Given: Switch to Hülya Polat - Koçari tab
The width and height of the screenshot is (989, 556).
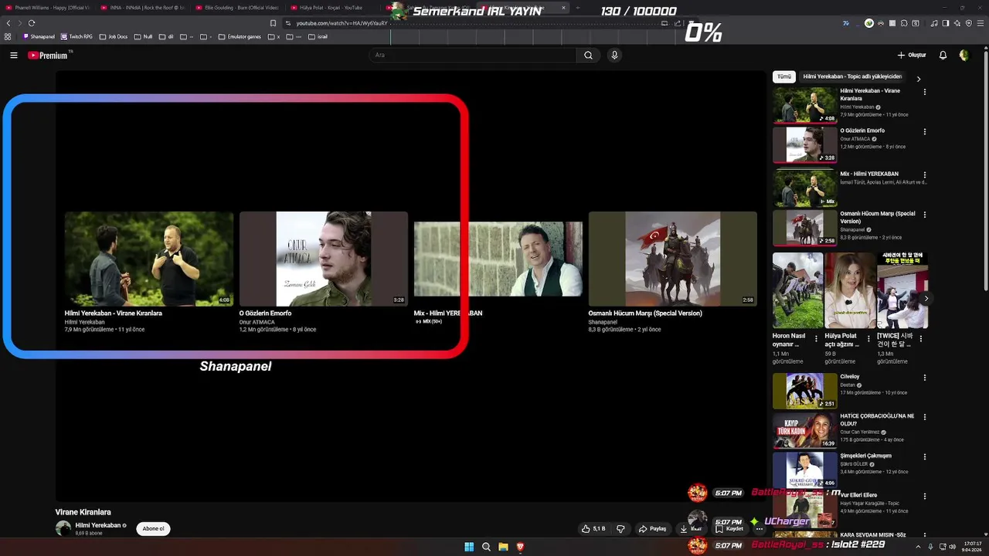Looking at the screenshot, I should click(x=333, y=8).
